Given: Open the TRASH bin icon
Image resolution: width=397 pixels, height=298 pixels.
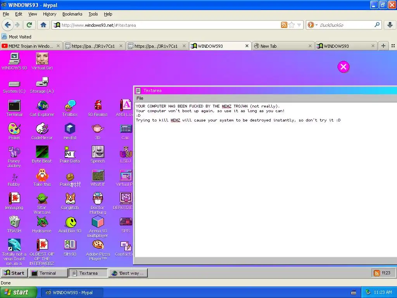Looking at the screenshot, I should 14,224.
